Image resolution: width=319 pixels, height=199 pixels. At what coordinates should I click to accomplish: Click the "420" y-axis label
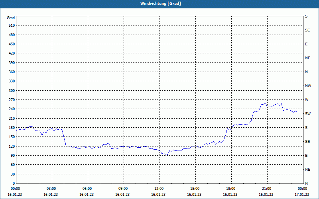[x=12, y=53]
